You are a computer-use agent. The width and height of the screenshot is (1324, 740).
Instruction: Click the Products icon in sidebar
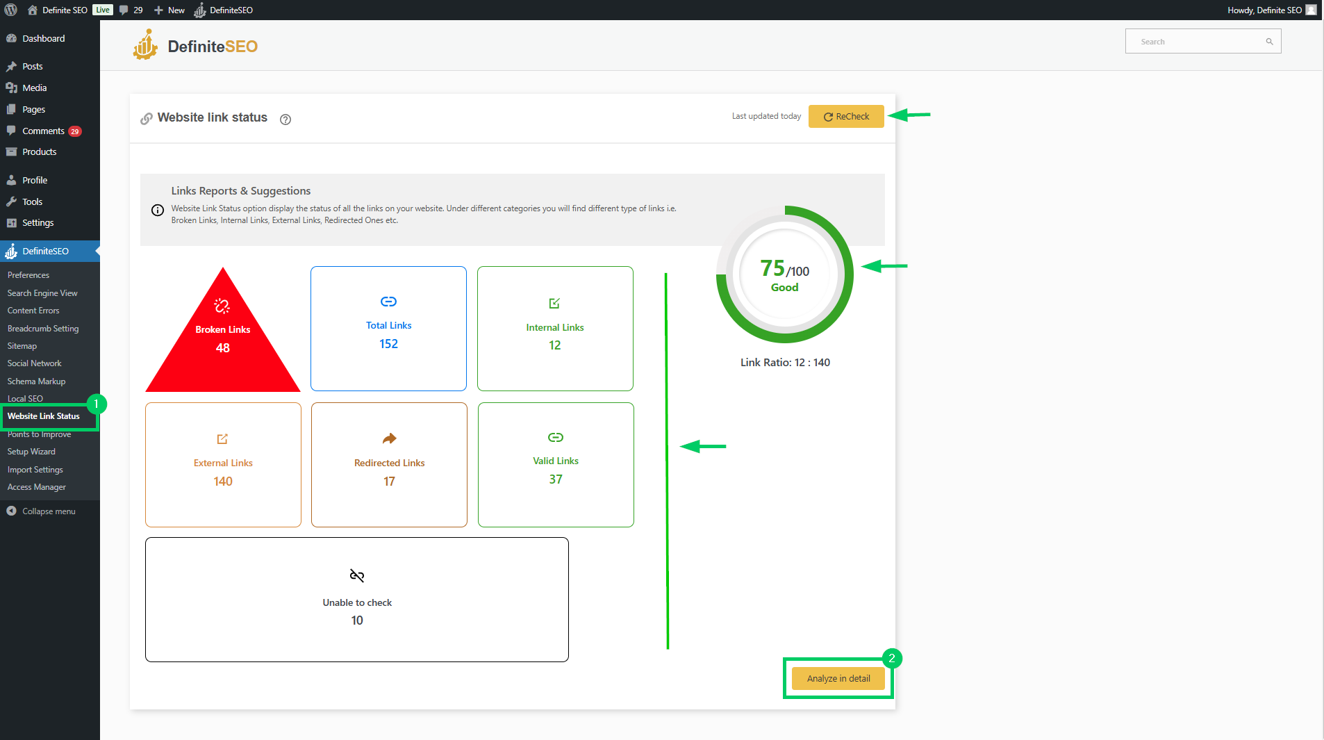click(x=11, y=151)
